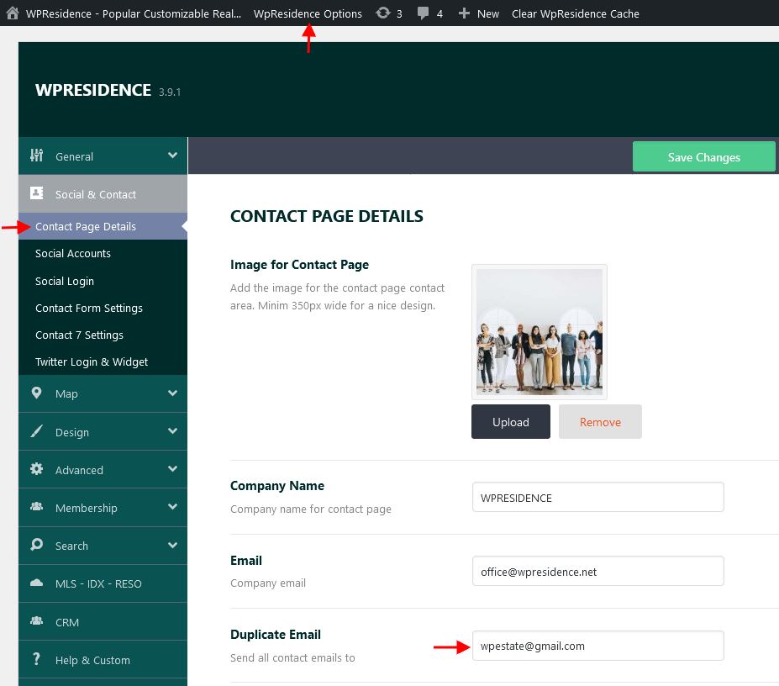Click the 'Send all contact emails to' text
Image resolution: width=779 pixels, height=686 pixels.
pyautogui.click(x=292, y=657)
